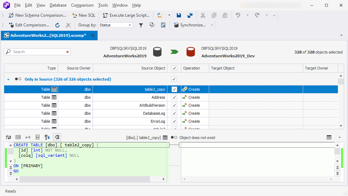Click the New Schema Comparison toolbar button
The image size is (348, 196).
pyautogui.click(x=37, y=15)
